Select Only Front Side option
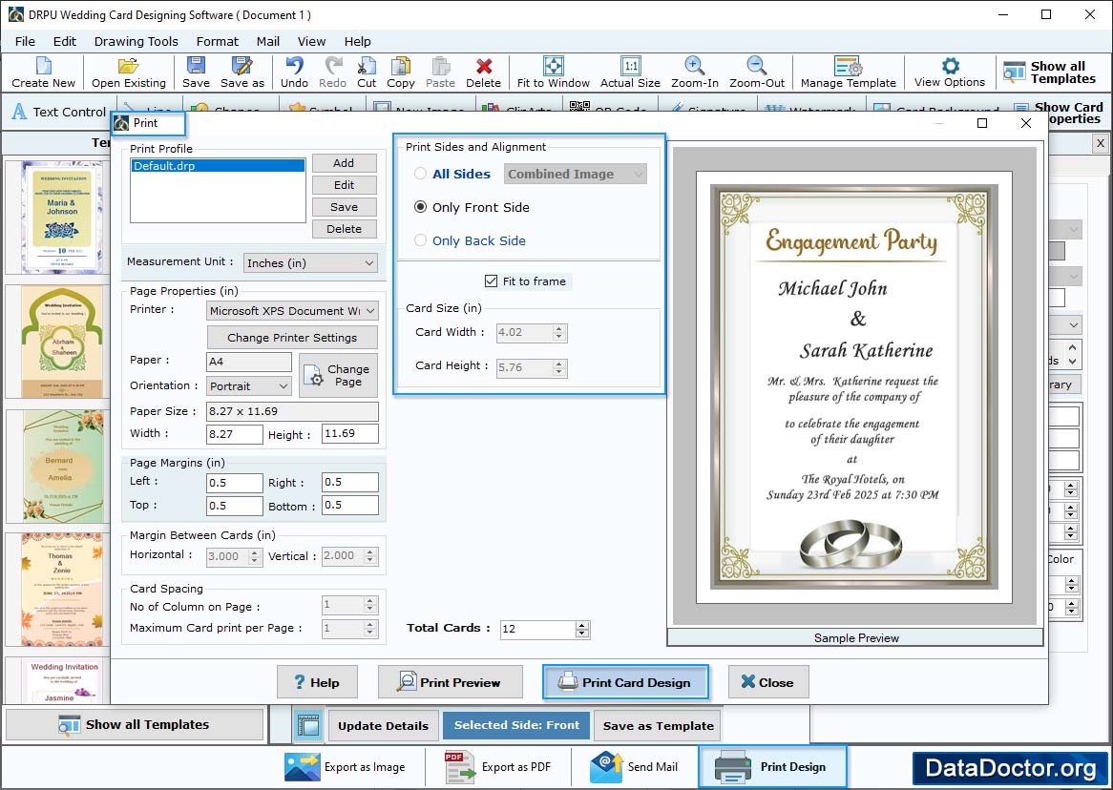Screen dimensions: 1113x790 (420, 207)
